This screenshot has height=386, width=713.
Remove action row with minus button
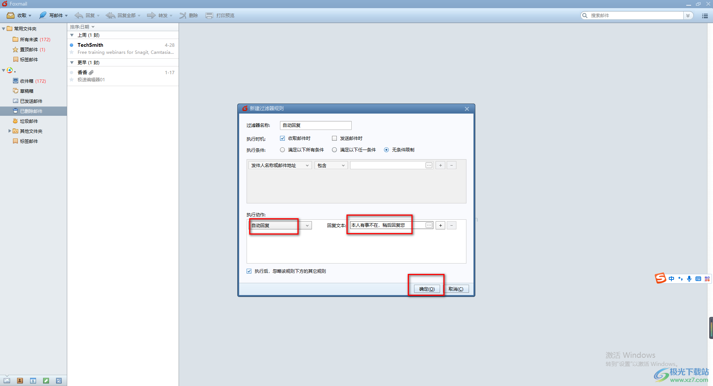click(452, 225)
